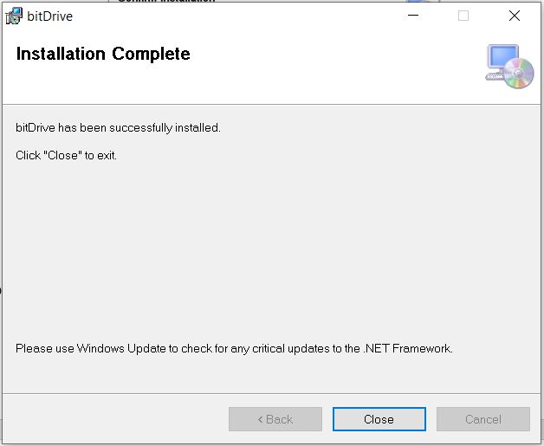
Task: Click the empty space left of Back button
Action: 114,419
